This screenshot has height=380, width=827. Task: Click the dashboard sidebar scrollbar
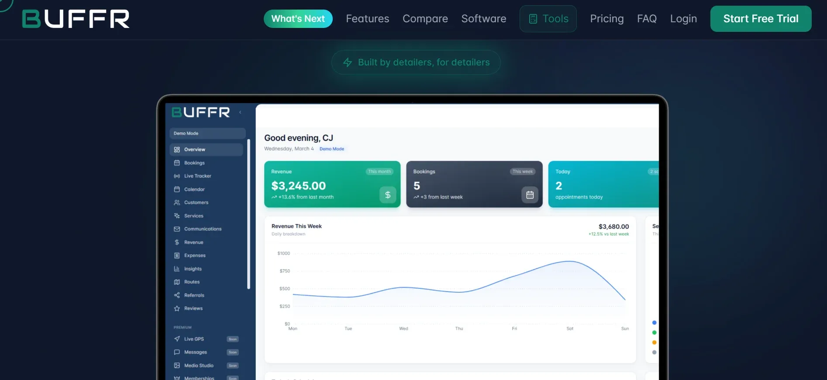coord(248,214)
